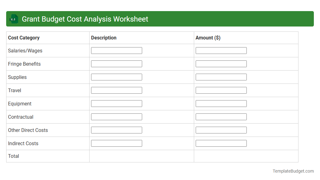Click the Supplies description input field

(x=116, y=77)
